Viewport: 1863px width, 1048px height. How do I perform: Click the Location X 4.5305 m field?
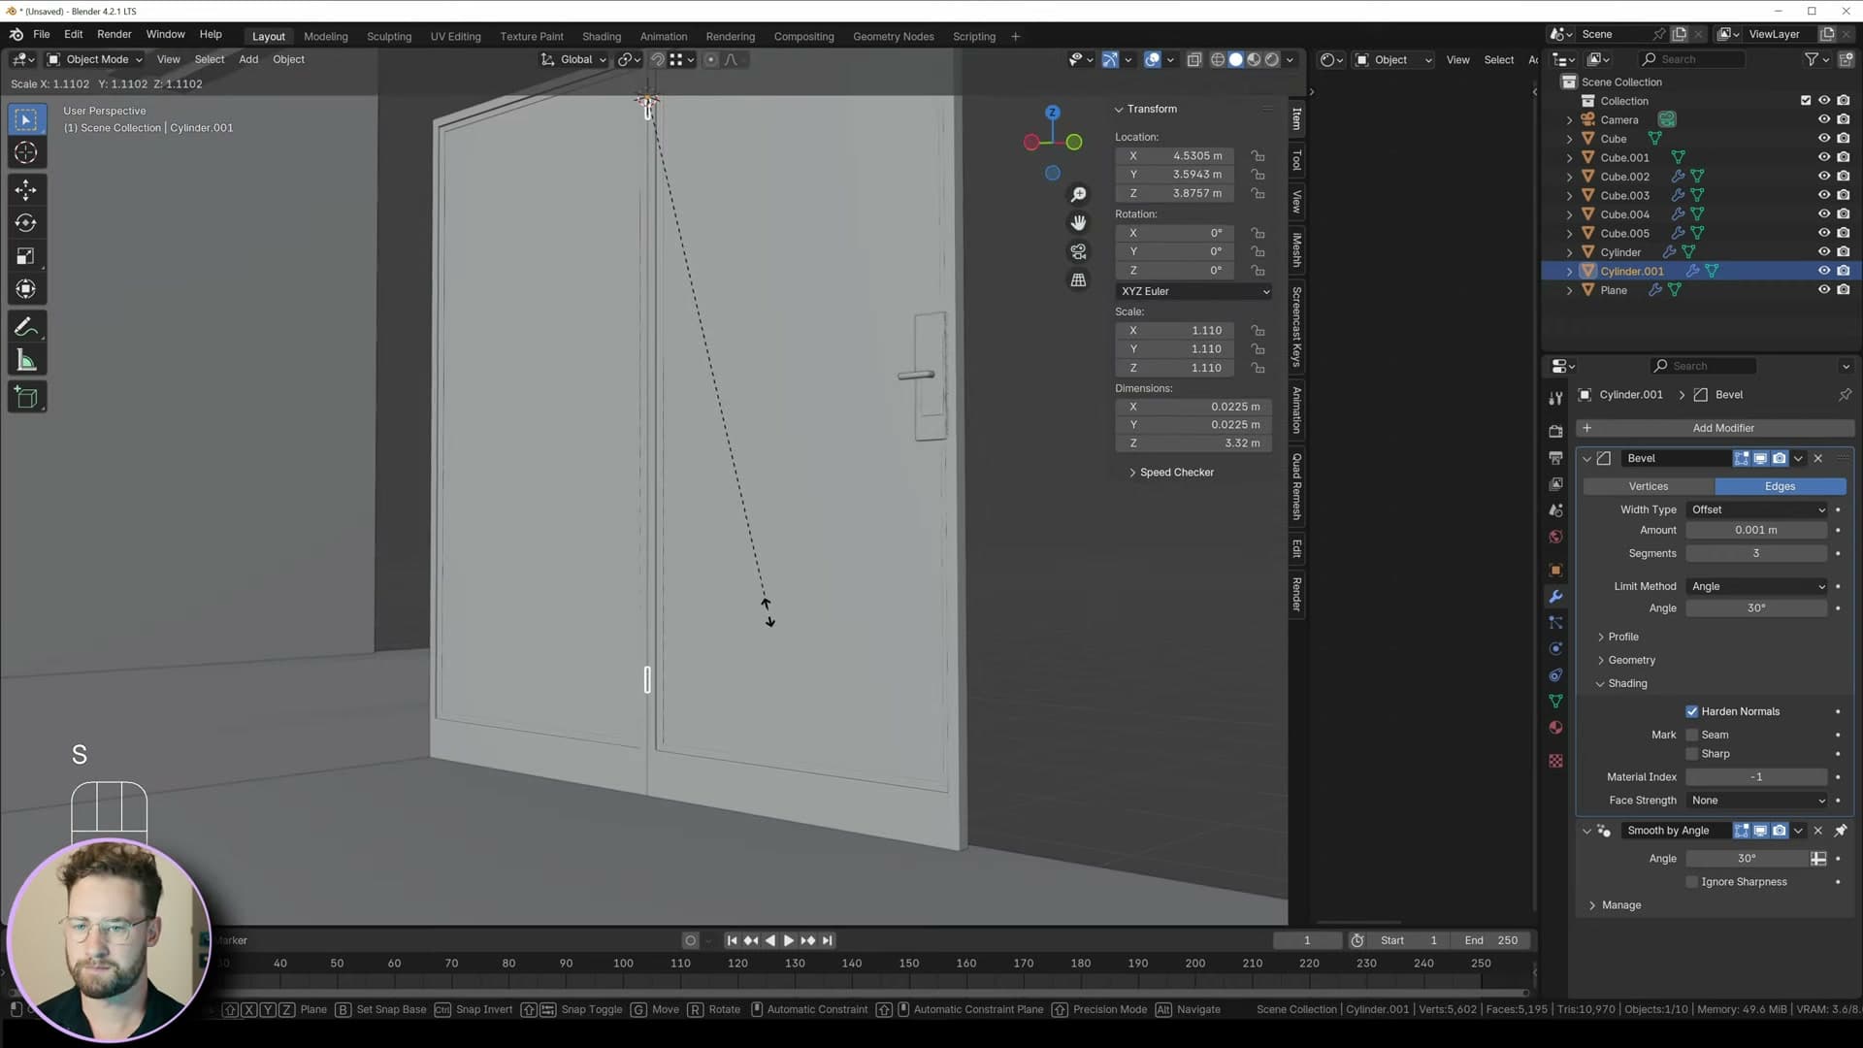[1174, 155]
